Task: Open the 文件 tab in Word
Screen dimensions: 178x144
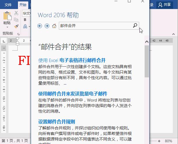Action: (8, 5)
